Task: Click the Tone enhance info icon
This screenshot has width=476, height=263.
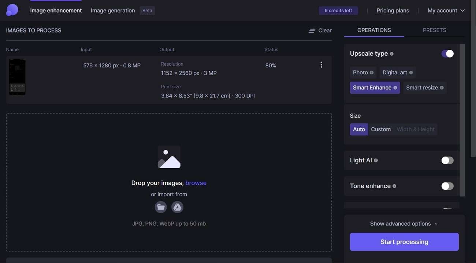Action: tap(394, 186)
